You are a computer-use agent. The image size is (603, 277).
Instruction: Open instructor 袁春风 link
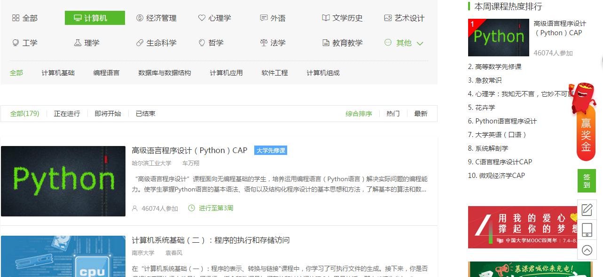tap(174, 253)
